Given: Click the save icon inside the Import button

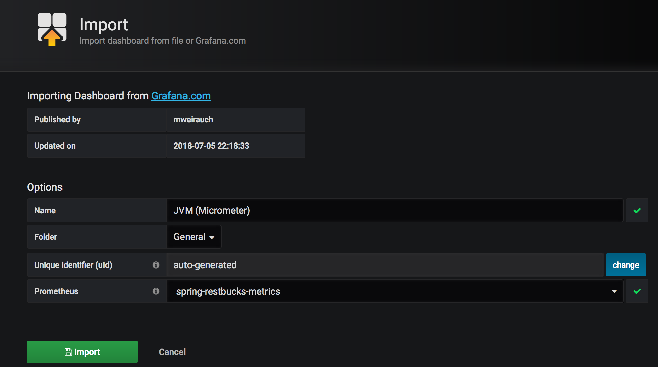Looking at the screenshot, I should tap(69, 352).
